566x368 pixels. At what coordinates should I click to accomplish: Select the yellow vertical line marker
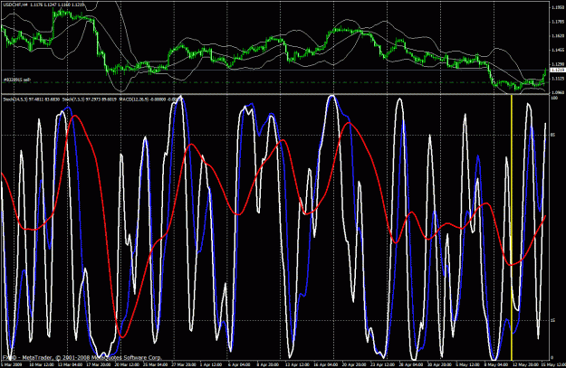tap(512, 227)
